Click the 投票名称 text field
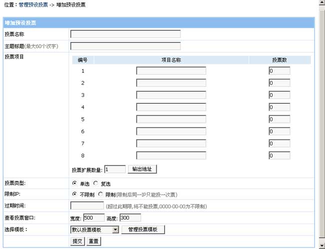The image size is (325, 249). click(125, 34)
